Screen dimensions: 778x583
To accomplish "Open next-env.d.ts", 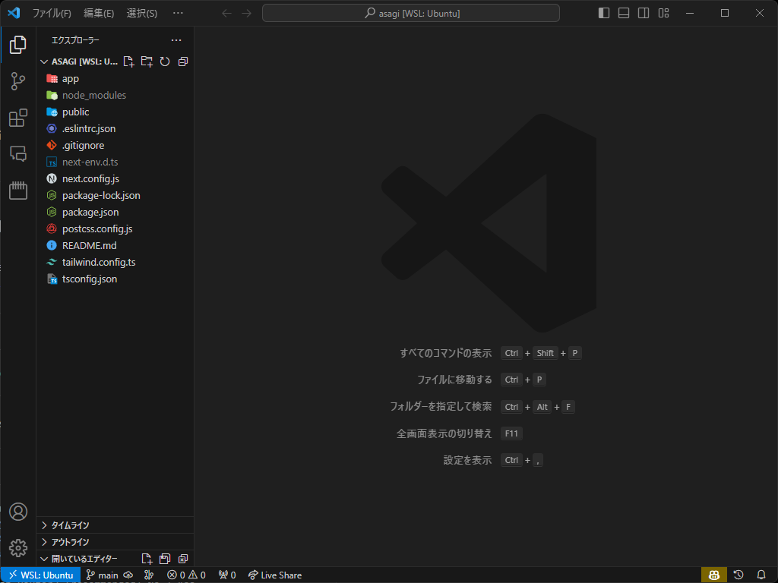I will (x=115, y=162).
